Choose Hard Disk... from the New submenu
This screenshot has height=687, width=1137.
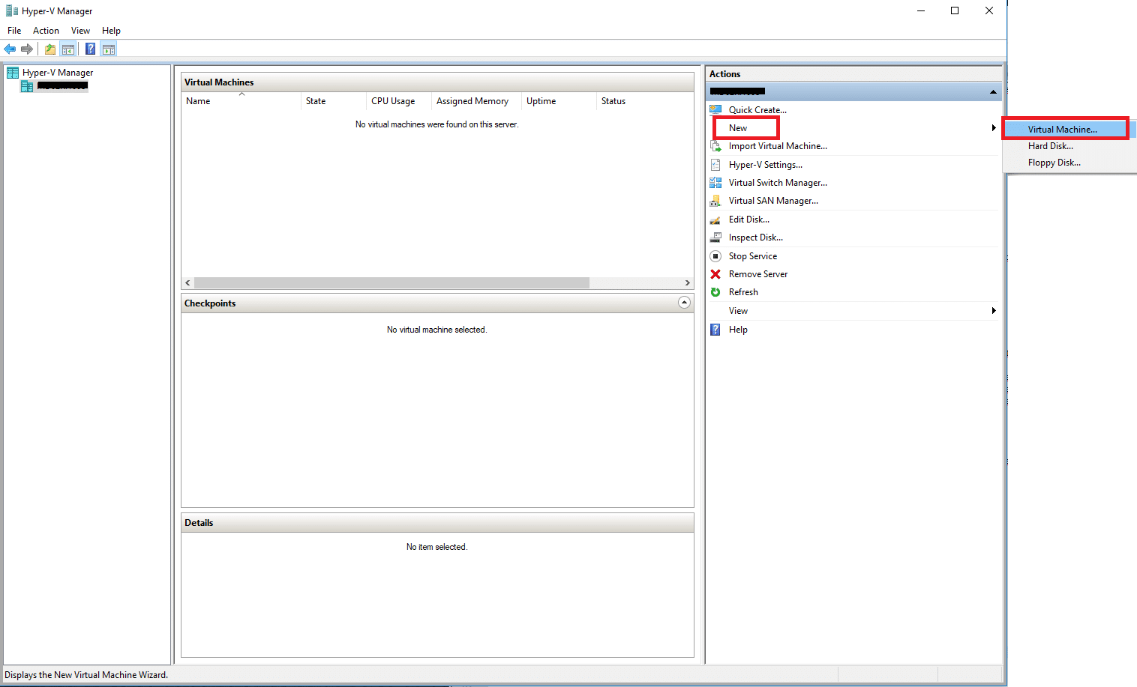pos(1050,146)
